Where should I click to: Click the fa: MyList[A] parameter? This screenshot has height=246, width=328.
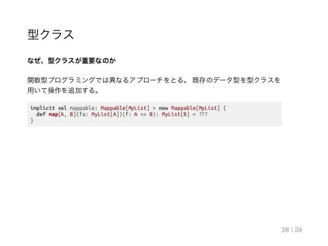(x=99, y=115)
